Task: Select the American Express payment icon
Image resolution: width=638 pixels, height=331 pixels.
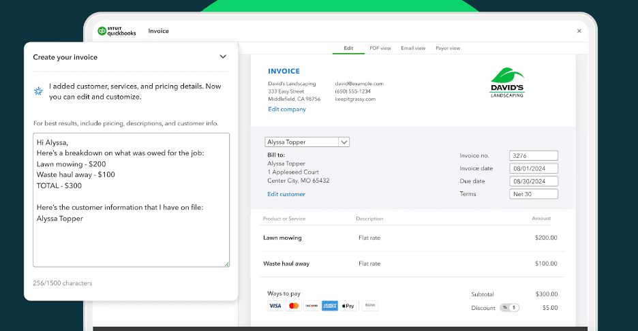Action: click(330, 306)
